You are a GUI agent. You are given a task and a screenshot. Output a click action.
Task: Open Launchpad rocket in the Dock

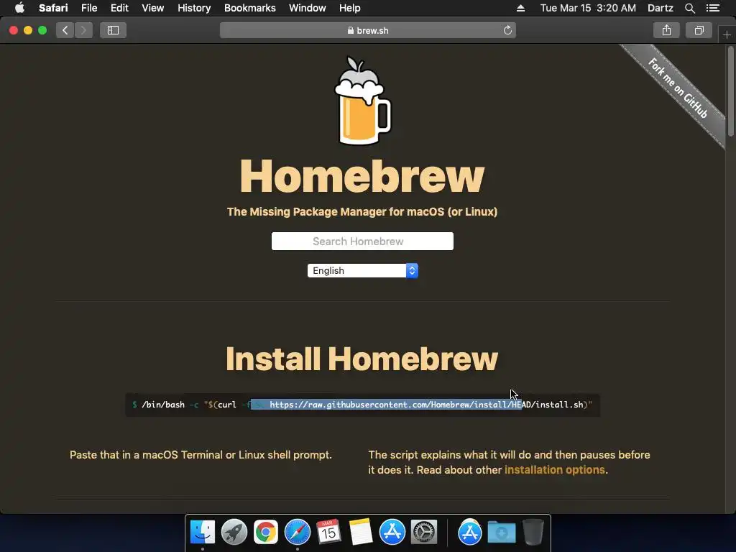pos(234,532)
